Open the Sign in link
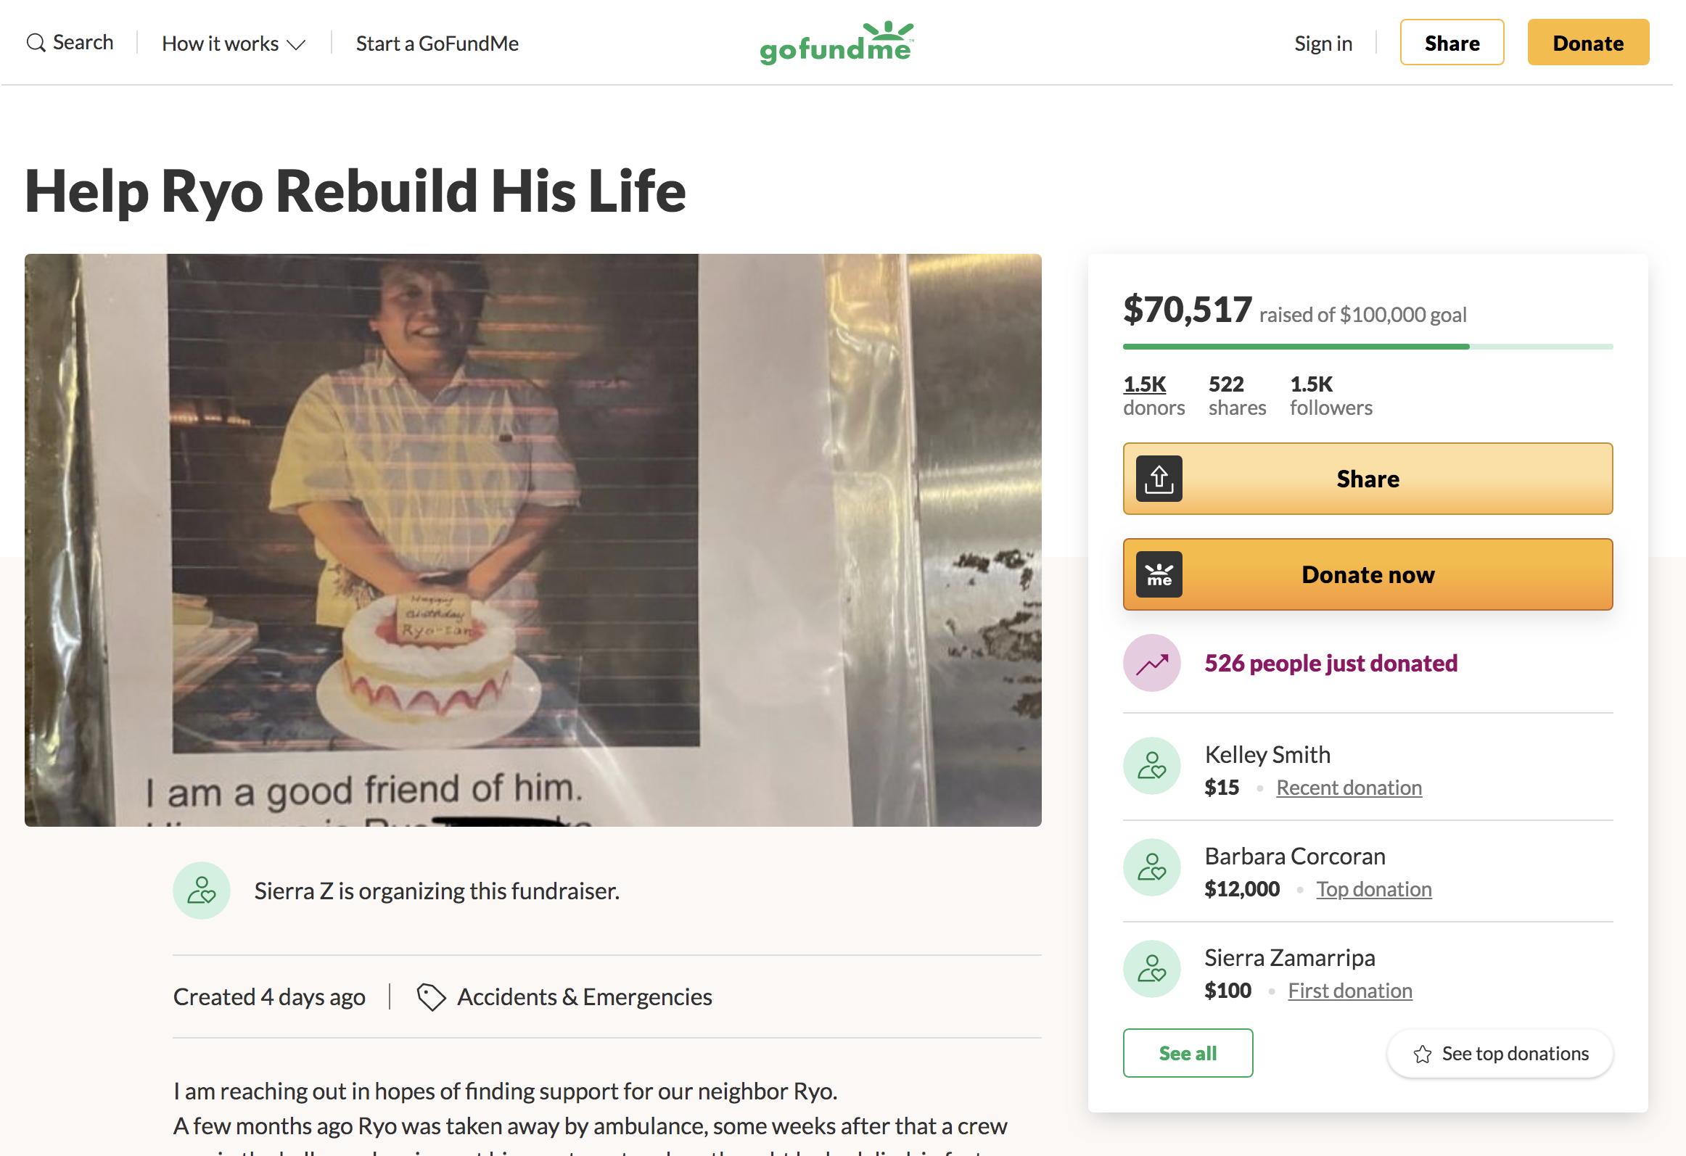 1323,44
